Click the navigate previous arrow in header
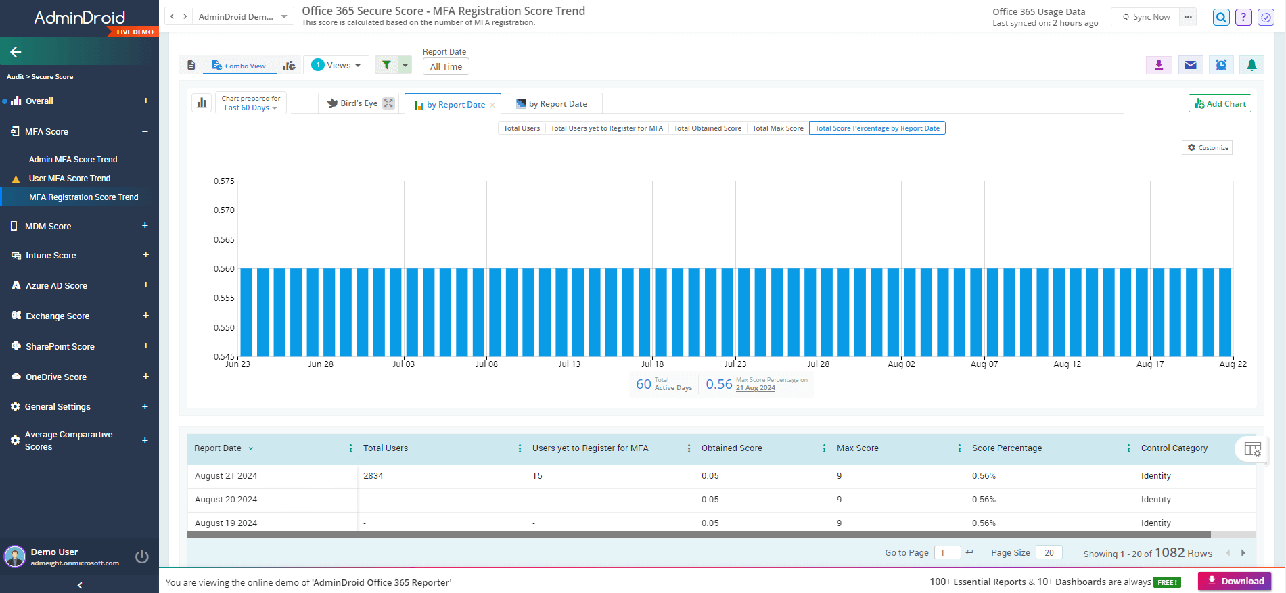Image resolution: width=1286 pixels, height=593 pixels. click(x=173, y=16)
